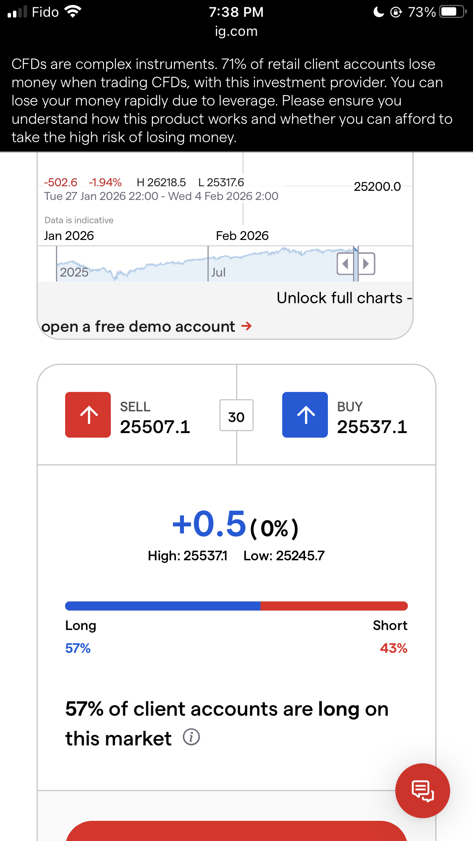
Task: Tap the SELL price 25507.1
Action: point(155,427)
